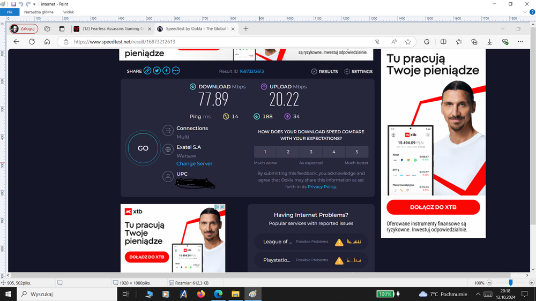
Task: Close the small xtb ad with X
Action: (x=222, y=207)
